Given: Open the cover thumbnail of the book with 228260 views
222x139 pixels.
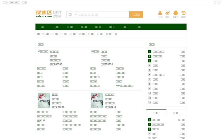Looking at the screenshot, I should pos(44,100).
